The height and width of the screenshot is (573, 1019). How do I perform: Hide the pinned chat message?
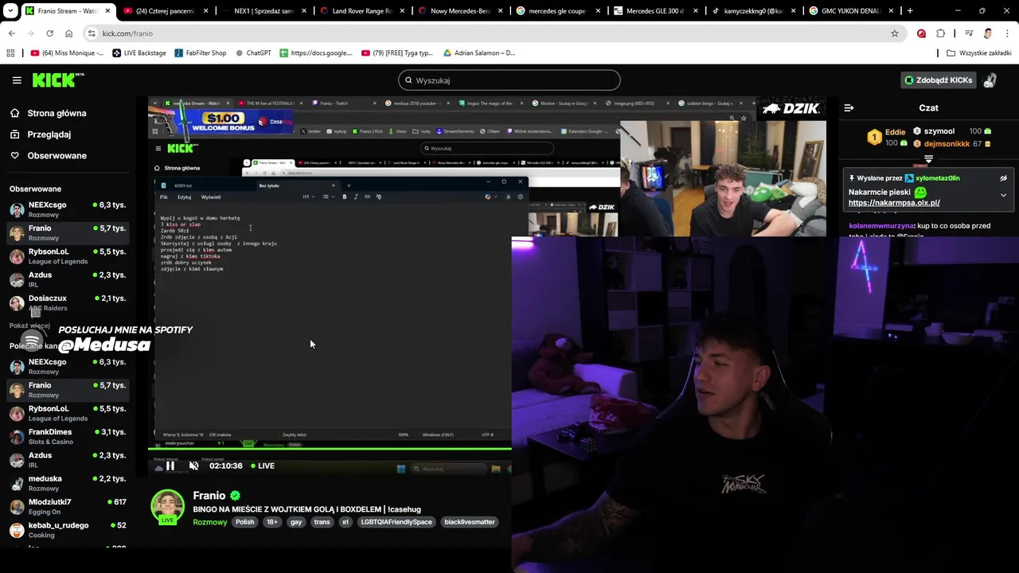pyautogui.click(x=1003, y=178)
